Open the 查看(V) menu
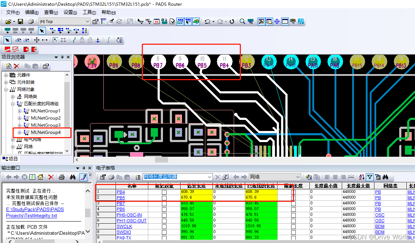This screenshot has width=415, height=243. tap(51, 13)
